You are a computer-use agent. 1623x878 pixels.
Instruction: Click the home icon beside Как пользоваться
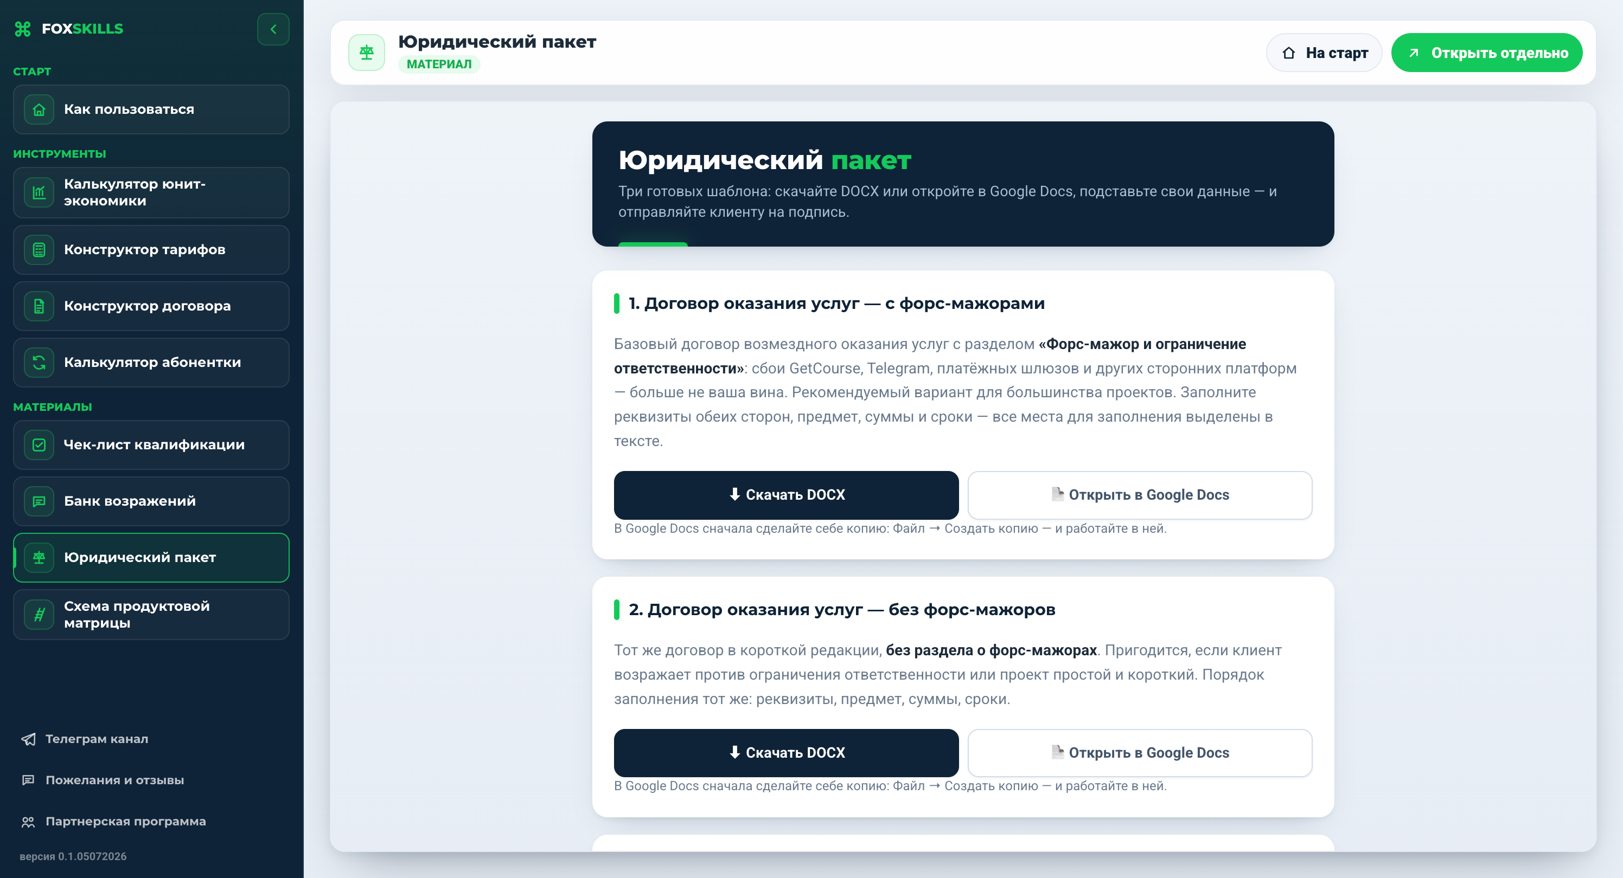tap(39, 109)
